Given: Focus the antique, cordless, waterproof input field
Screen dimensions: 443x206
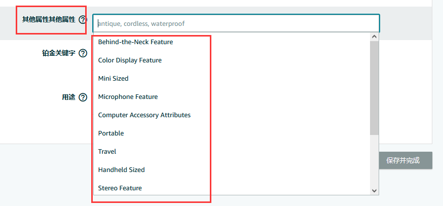Looking at the screenshot, I should [236, 23].
